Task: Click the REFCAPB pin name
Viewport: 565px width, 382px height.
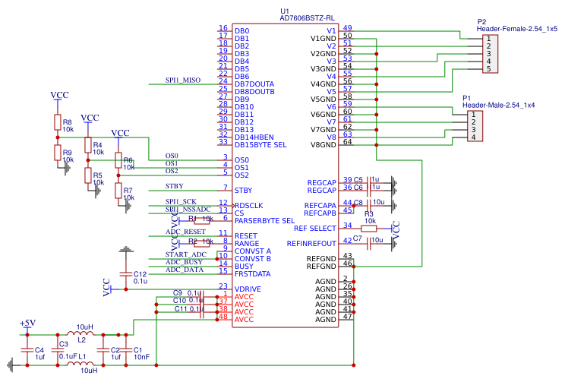Action: (x=320, y=213)
